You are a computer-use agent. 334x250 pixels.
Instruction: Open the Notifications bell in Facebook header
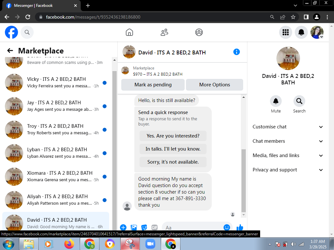(301, 32)
